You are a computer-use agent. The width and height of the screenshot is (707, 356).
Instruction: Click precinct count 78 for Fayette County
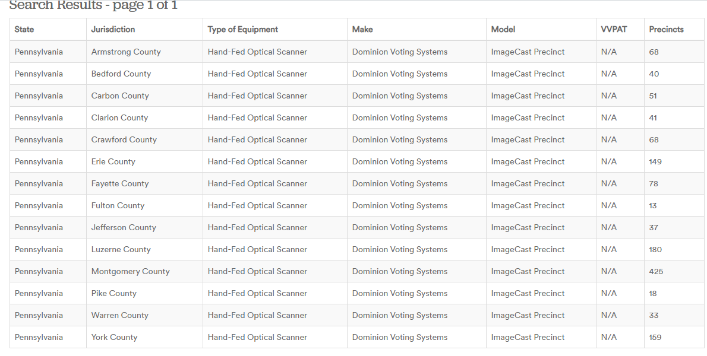[x=654, y=183]
